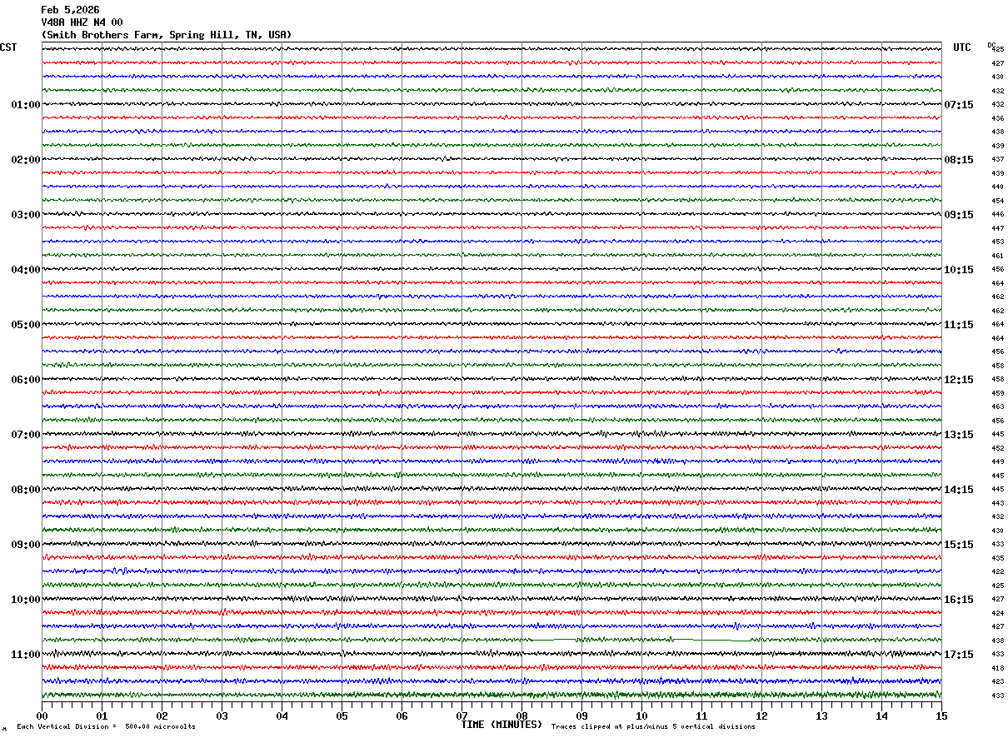1008x738 pixels.
Task: Select the 08:00 CST row label
Action: (x=26, y=490)
